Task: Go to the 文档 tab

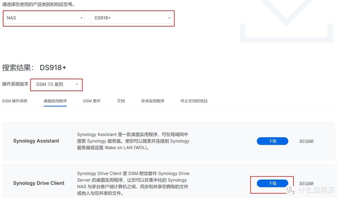Action: click(x=121, y=101)
